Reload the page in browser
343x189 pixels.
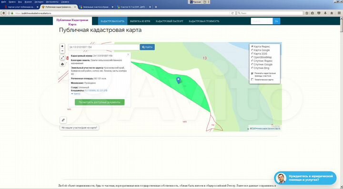[233, 13]
